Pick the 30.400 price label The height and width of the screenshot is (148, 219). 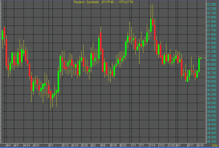tap(211, 86)
